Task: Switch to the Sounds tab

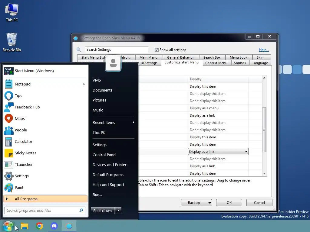Action: click(x=240, y=63)
